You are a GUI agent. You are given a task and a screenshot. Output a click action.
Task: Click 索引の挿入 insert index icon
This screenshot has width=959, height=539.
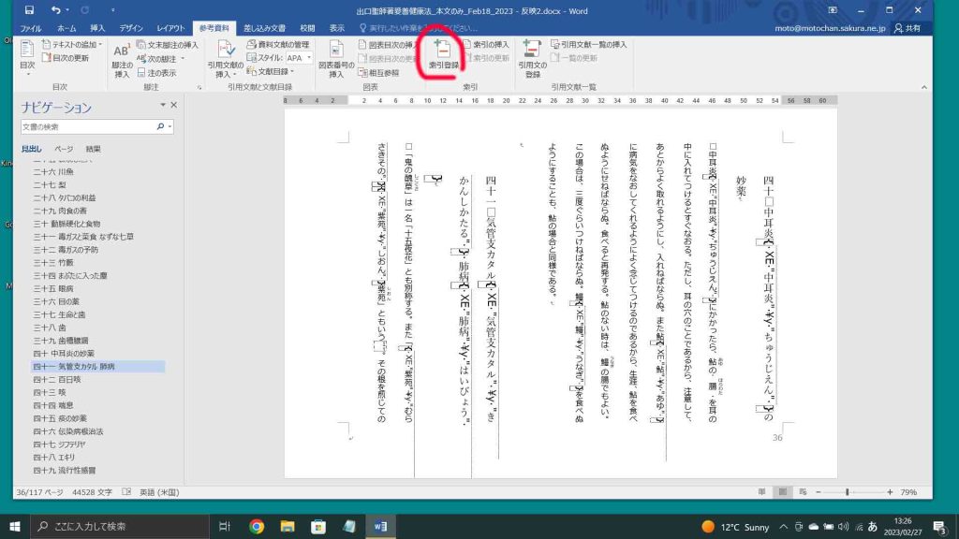click(467, 45)
